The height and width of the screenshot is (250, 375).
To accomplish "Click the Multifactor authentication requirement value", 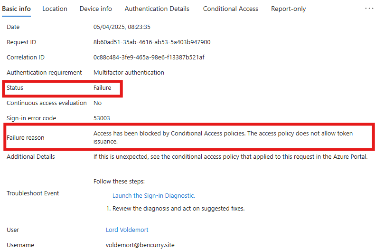I will point(129,73).
